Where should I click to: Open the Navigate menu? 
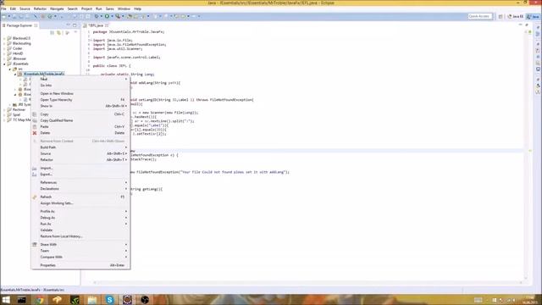(57, 8)
